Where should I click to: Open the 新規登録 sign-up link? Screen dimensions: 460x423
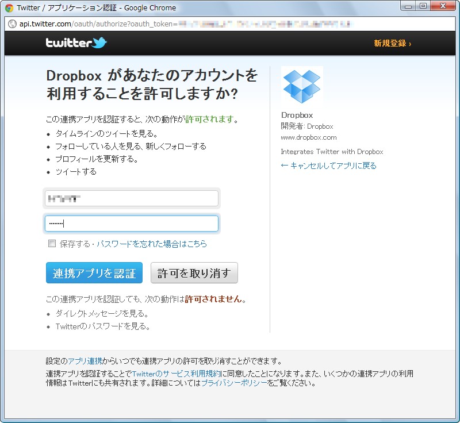click(x=393, y=43)
